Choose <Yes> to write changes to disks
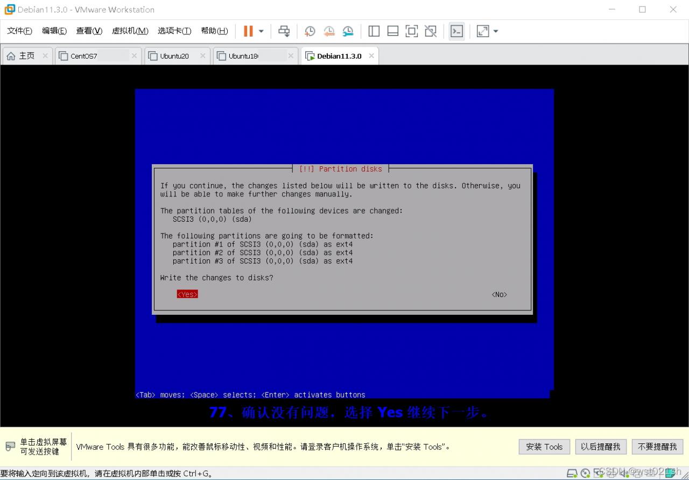The width and height of the screenshot is (689, 480). tap(187, 294)
